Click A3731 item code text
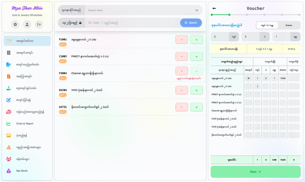Screen dimensions: 305x182 (x=63, y=107)
